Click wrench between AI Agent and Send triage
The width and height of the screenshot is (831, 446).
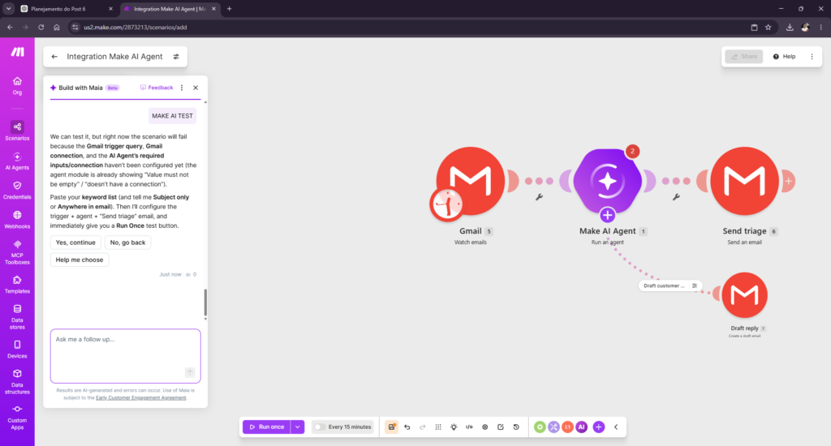(x=676, y=197)
